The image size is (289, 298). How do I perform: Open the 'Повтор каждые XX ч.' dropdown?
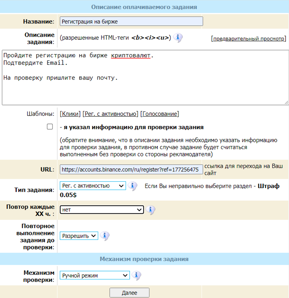(102, 210)
